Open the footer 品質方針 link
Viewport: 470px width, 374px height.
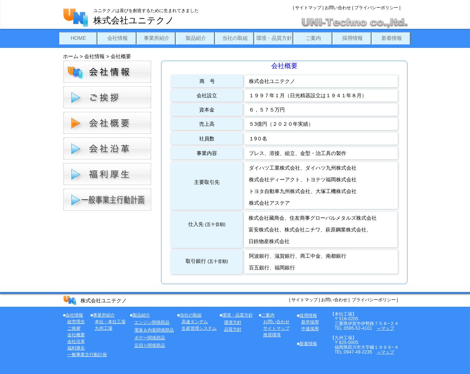(x=233, y=329)
